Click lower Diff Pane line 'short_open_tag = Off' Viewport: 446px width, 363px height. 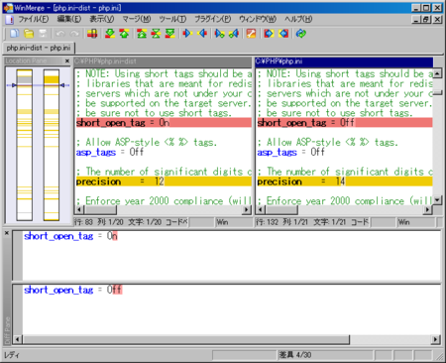[73, 290]
